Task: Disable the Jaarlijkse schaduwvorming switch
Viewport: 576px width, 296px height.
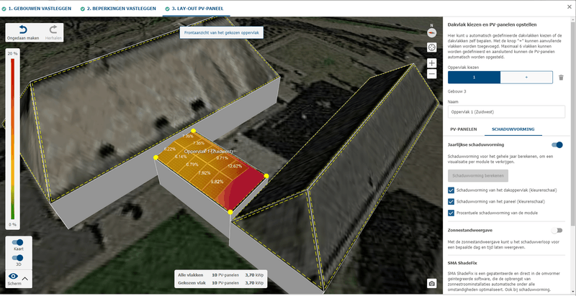Action: 557,144
